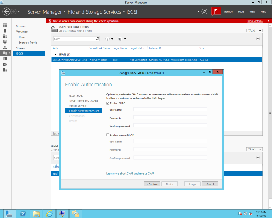
Task: Click the All Servers sidebar icon
Action: 5,36
